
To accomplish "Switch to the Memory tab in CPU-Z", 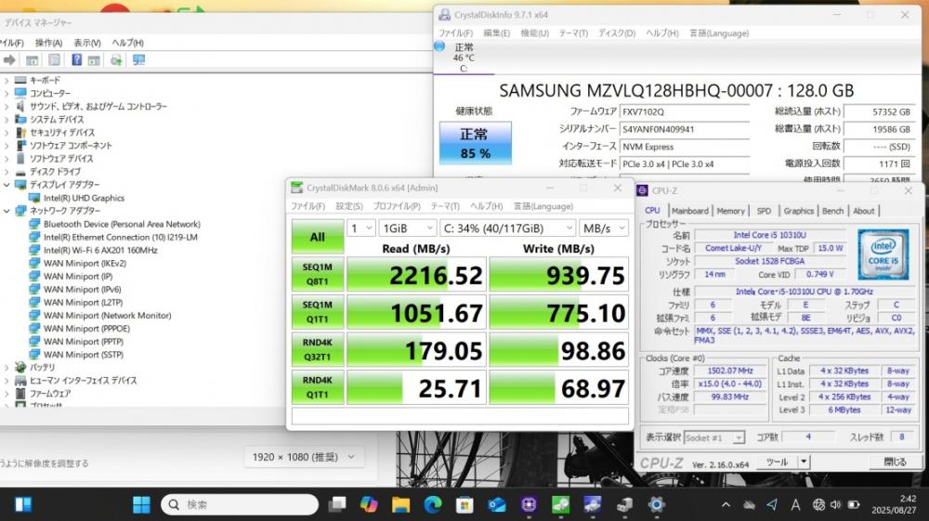I will pos(730,211).
